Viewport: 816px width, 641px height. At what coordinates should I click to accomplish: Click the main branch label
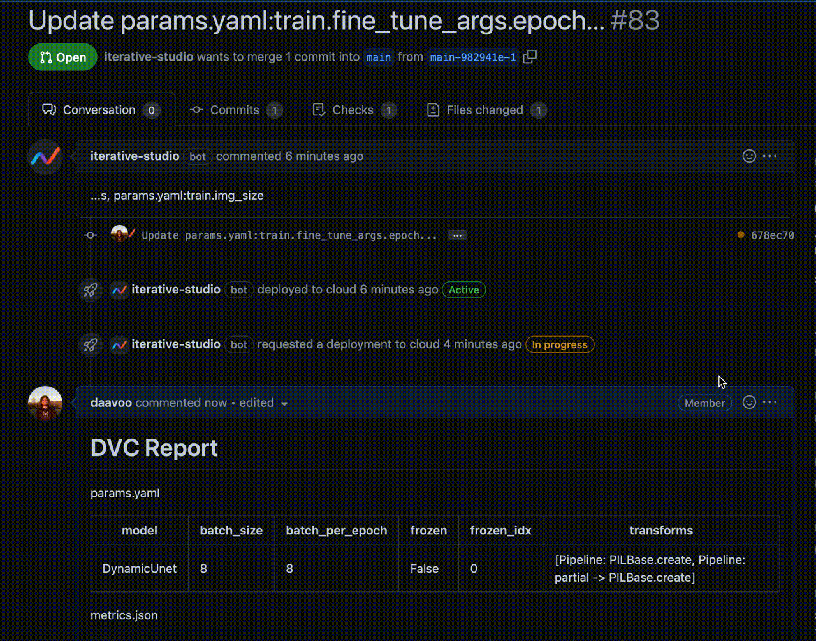(x=379, y=57)
